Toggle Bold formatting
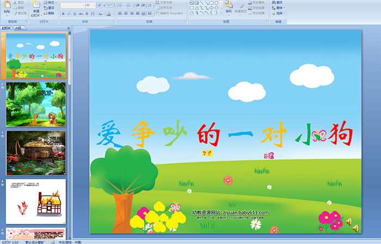 (x=63, y=14)
